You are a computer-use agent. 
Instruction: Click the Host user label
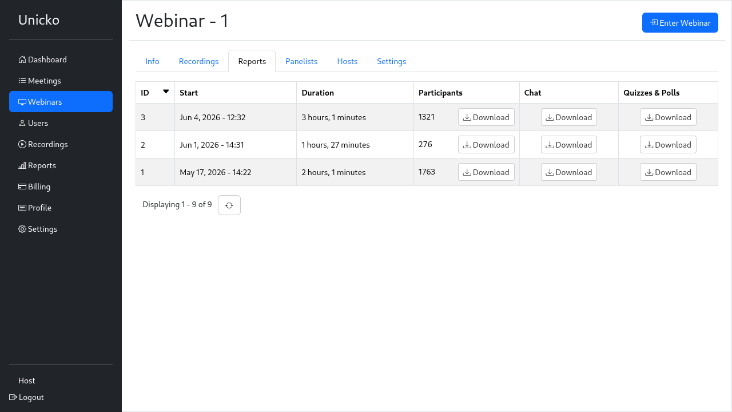pyautogui.click(x=27, y=381)
